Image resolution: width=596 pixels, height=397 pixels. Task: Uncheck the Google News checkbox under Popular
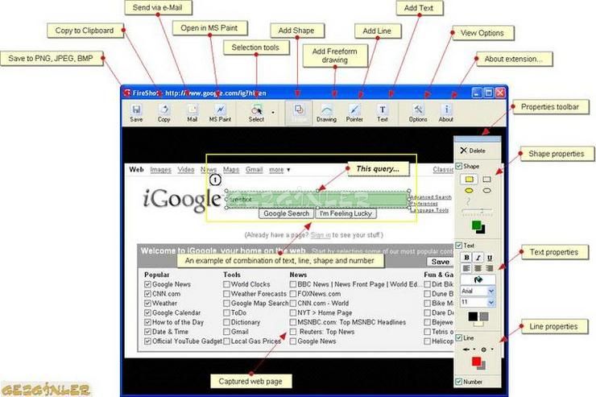[x=147, y=284]
